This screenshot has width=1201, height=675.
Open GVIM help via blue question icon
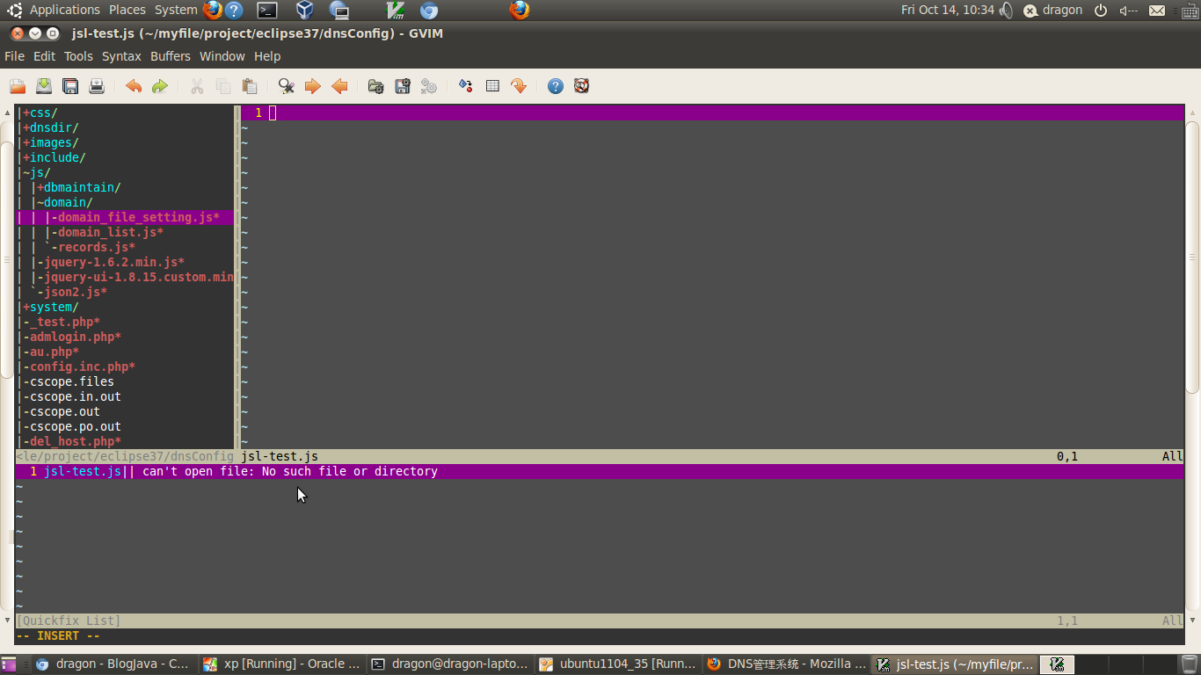click(x=556, y=86)
